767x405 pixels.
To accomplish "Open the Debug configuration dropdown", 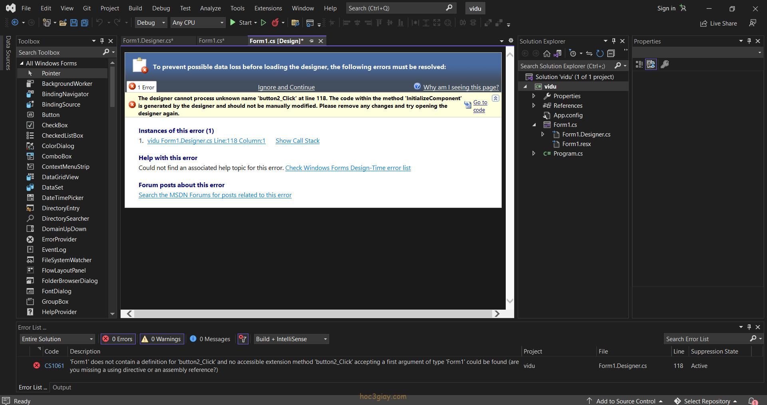I will point(151,23).
